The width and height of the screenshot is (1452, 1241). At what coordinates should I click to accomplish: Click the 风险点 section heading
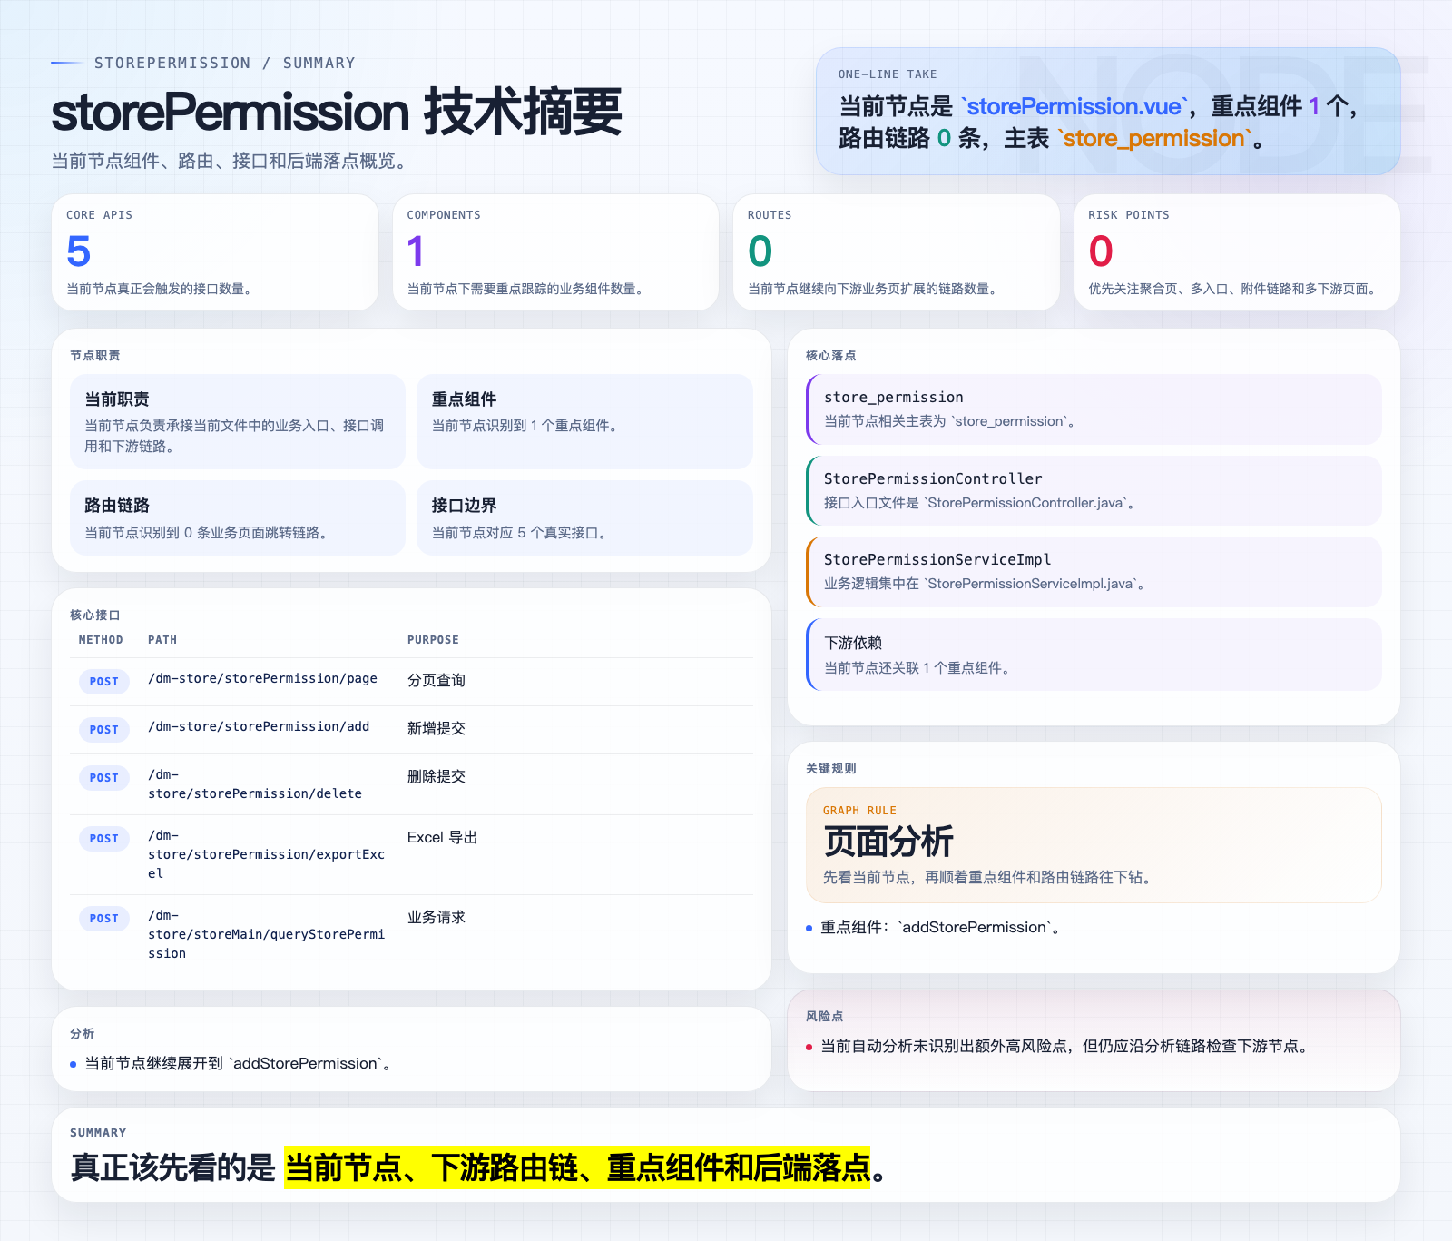point(825,1016)
